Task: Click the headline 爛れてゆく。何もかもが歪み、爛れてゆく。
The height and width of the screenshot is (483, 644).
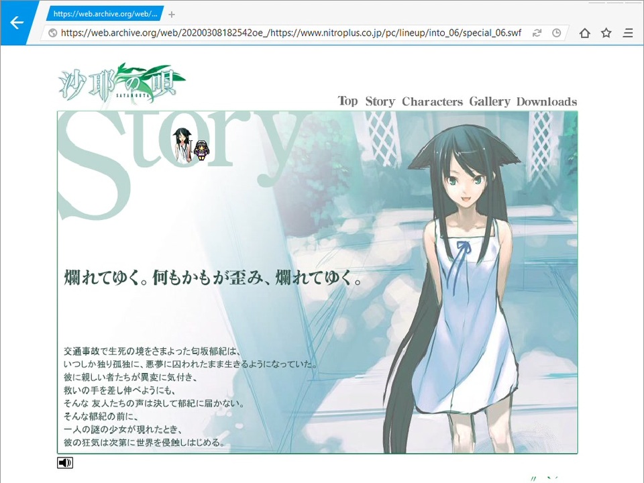Action: (x=213, y=278)
